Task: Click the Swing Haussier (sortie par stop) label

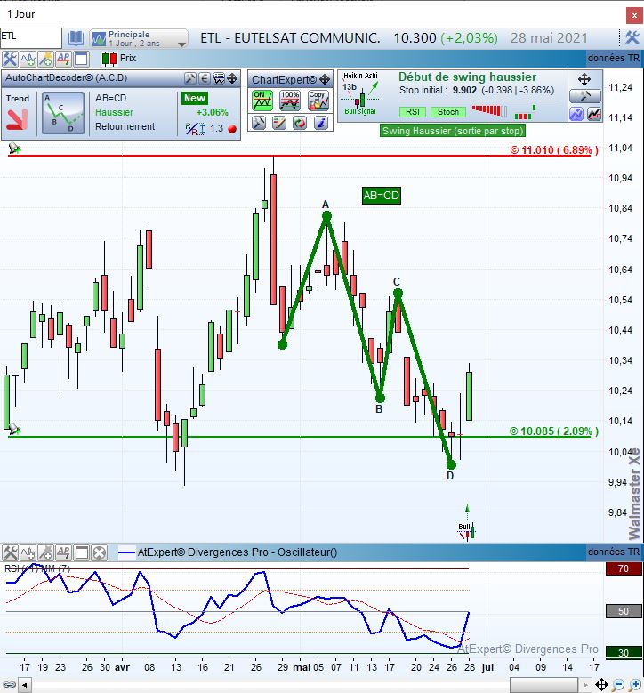Action: [453, 131]
